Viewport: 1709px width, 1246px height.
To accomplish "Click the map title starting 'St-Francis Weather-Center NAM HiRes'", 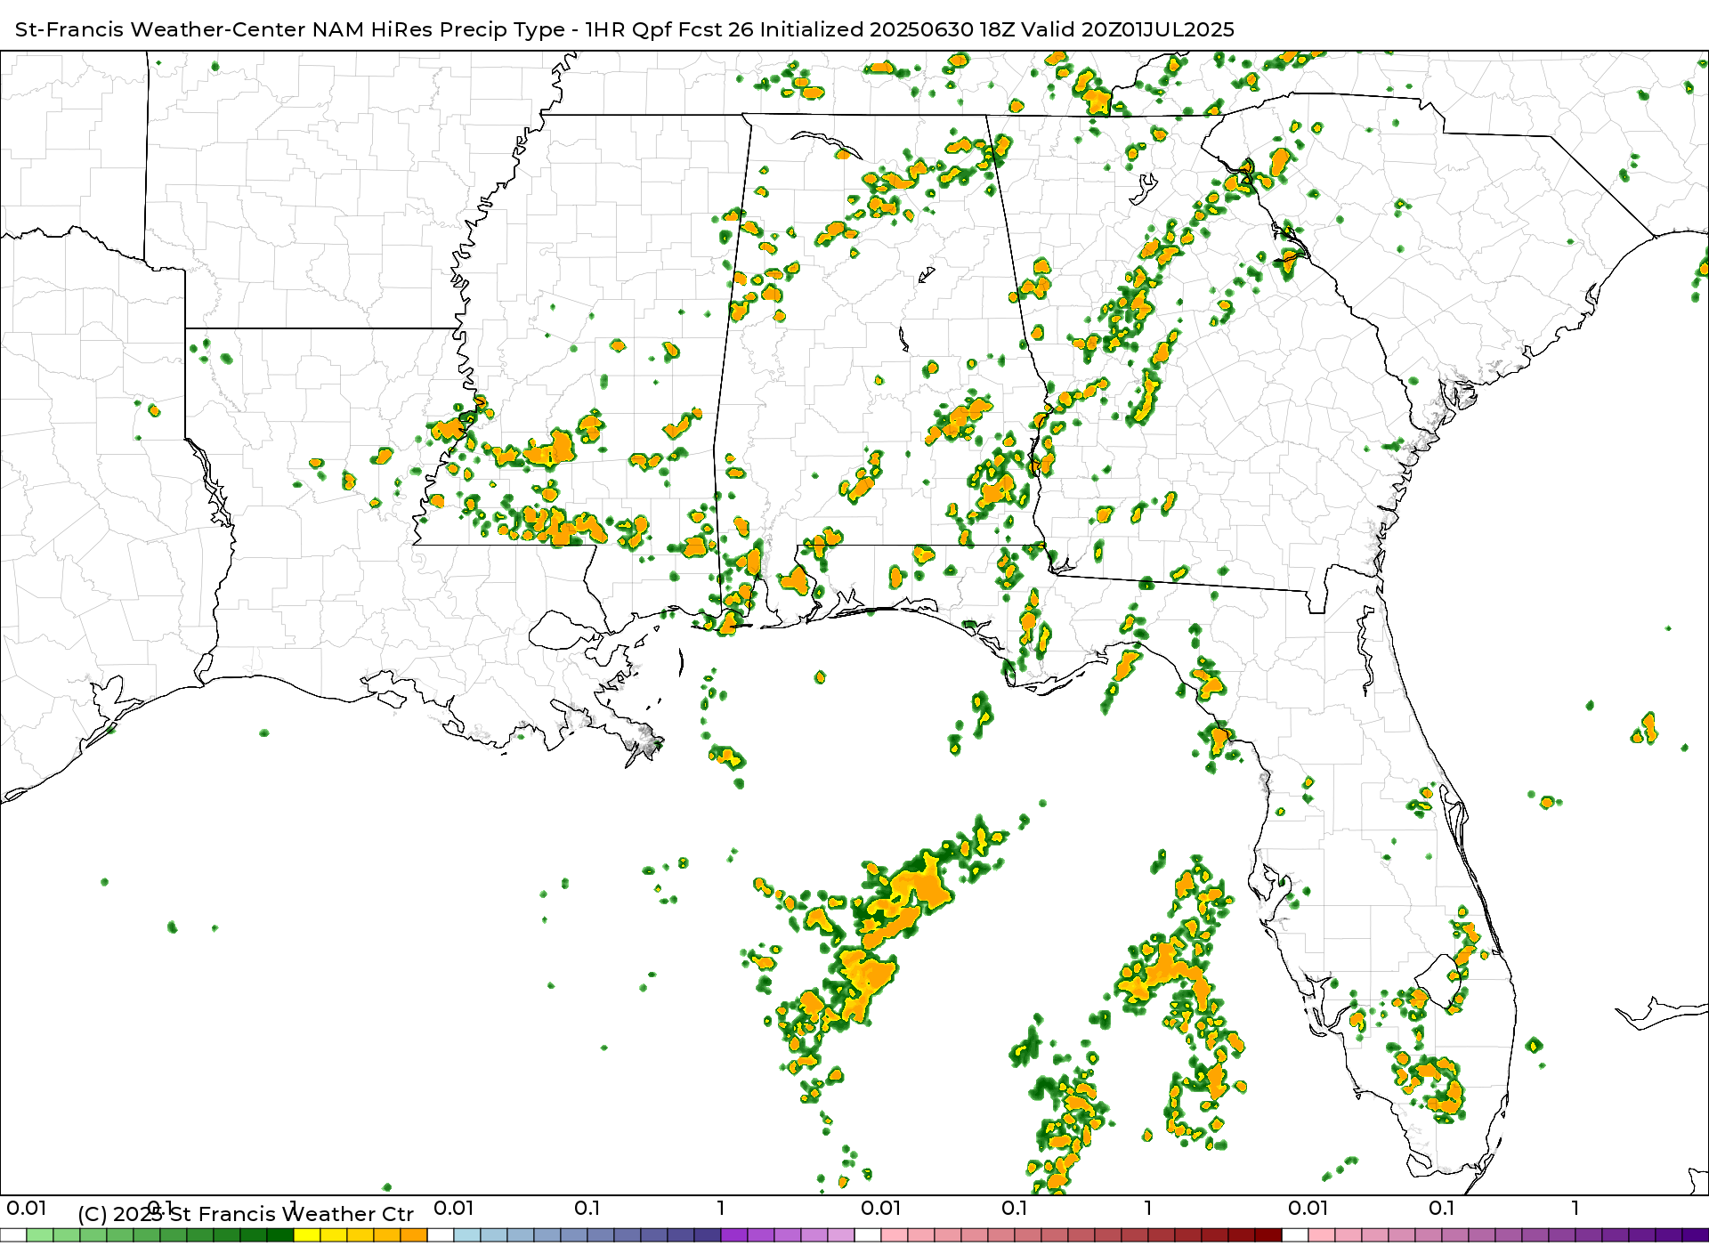I will click(625, 29).
